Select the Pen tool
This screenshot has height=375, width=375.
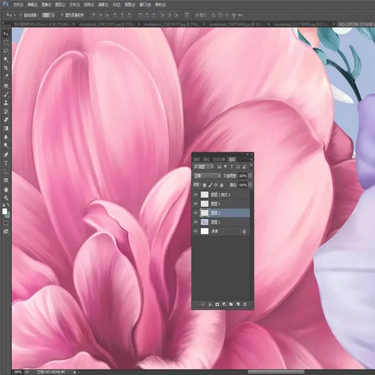6,155
